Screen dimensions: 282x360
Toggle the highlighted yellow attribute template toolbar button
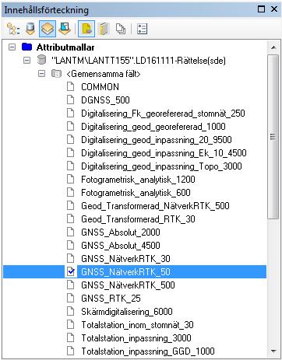(x=86, y=29)
